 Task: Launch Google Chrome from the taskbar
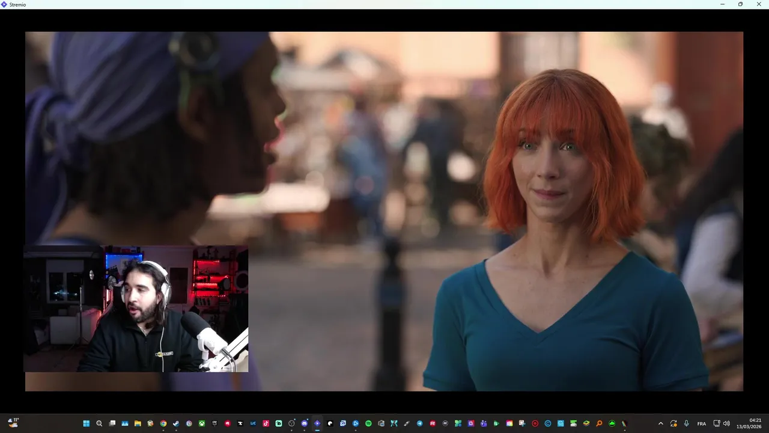[x=163, y=423]
